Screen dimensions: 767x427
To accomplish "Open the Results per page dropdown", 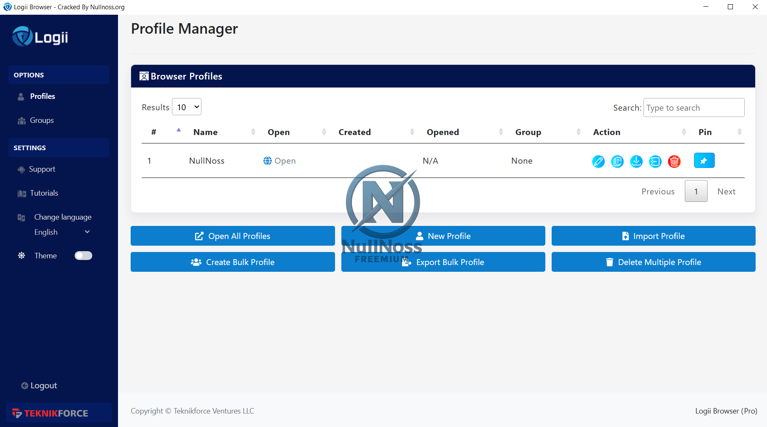I will [x=187, y=107].
